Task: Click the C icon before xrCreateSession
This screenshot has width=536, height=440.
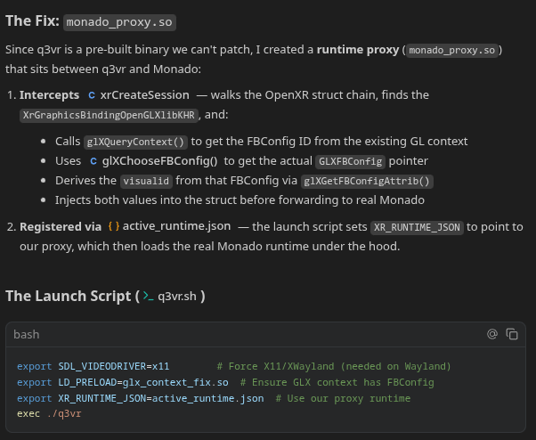Action: (x=92, y=94)
